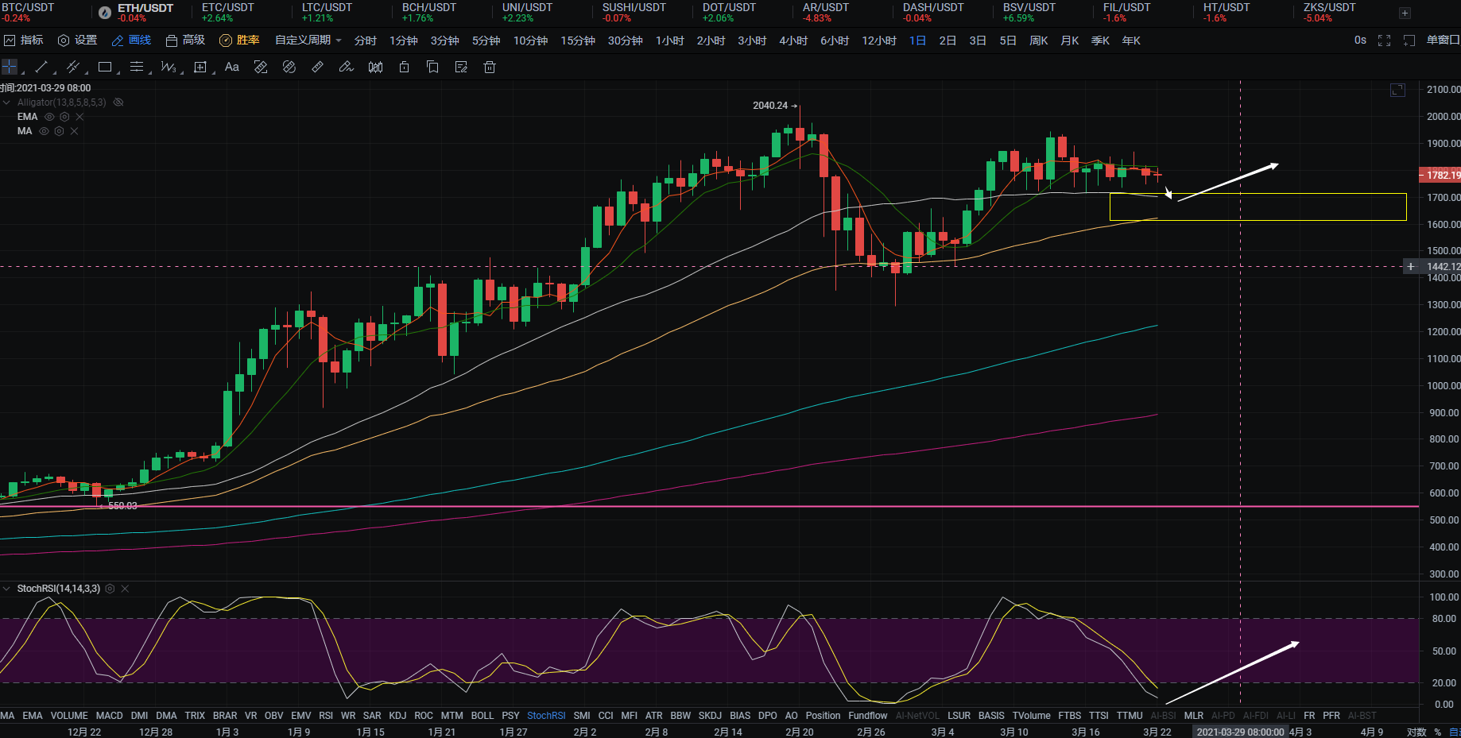The height and width of the screenshot is (738, 1461).
Task: Expand trend line tool submenu arrow
Action: tap(54, 74)
